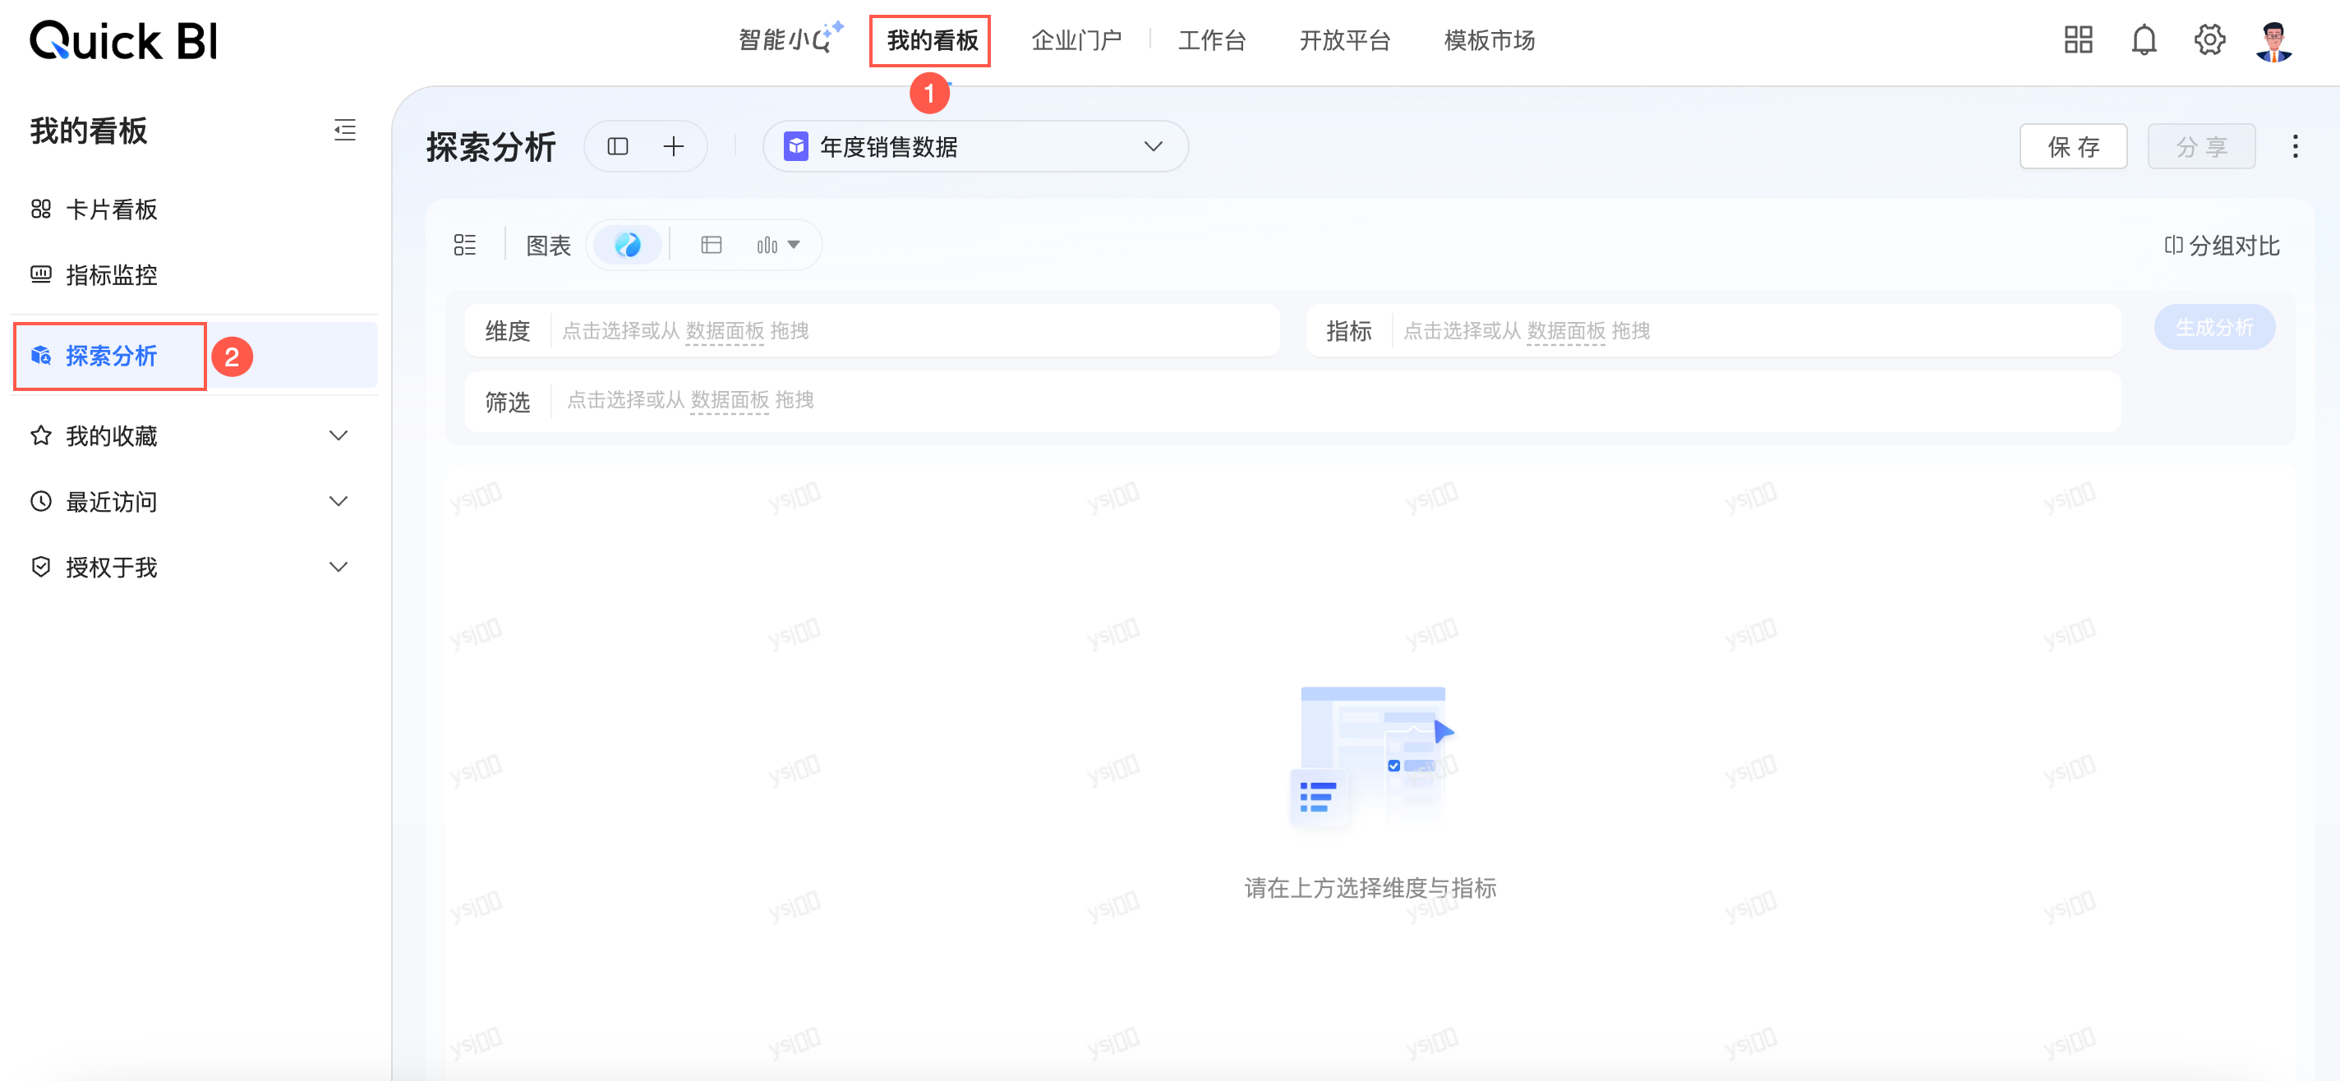Viewport: 2340px width, 1081px height.
Task: Click the 维度 dimension selection field
Action: click(909, 331)
